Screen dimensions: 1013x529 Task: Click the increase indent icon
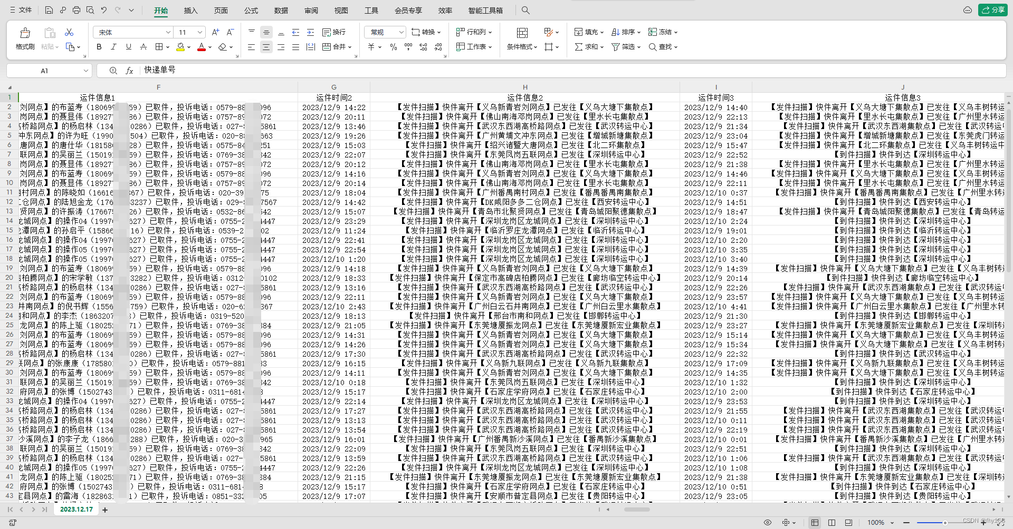tap(311, 32)
